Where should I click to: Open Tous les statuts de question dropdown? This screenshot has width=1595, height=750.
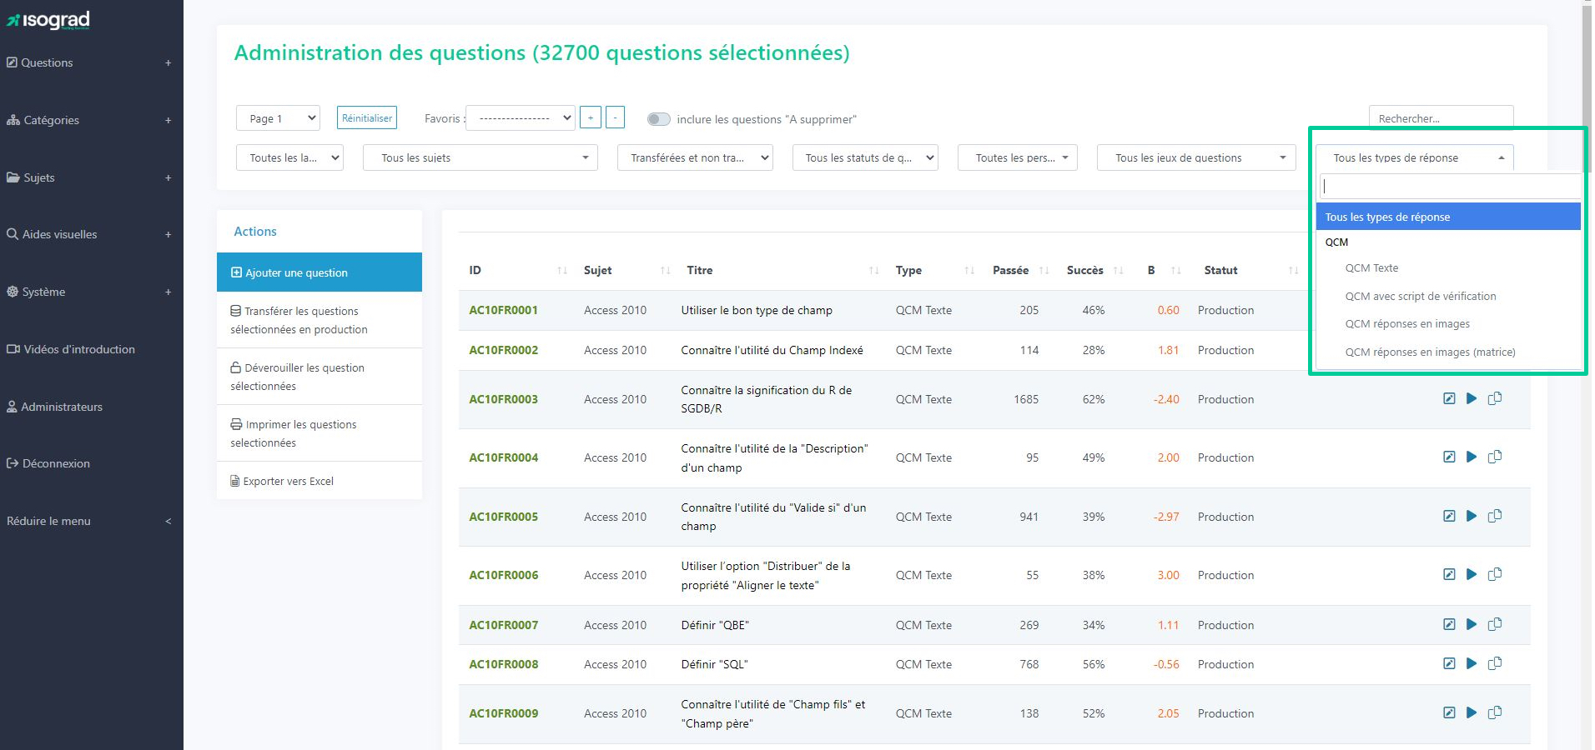pyautogui.click(x=865, y=157)
